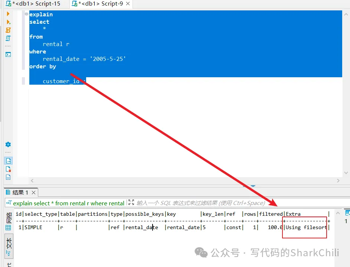The width and height of the screenshot is (350, 267).
Task: Place cursor on 'order by' line
Action: tap(43, 66)
